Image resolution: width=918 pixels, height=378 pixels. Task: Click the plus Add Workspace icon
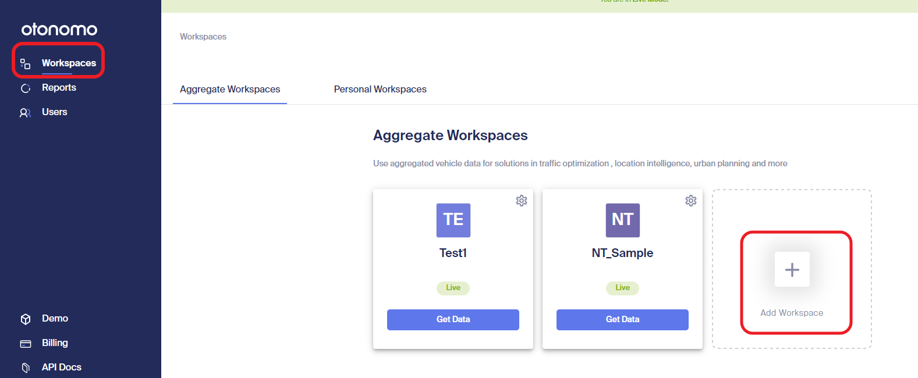[792, 269]
